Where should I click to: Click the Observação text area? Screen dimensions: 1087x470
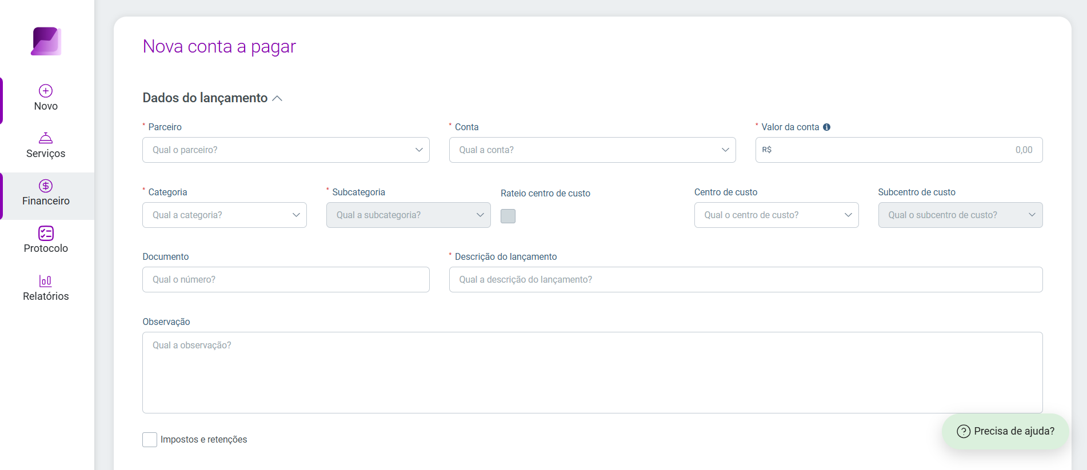[x=593, y=372]
